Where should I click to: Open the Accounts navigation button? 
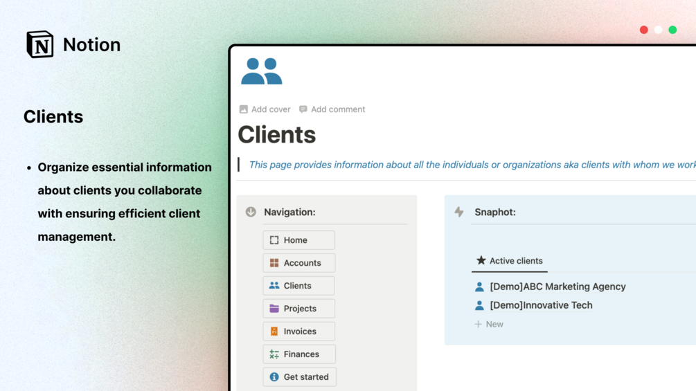pyautogui.click(x=298, y=263)
